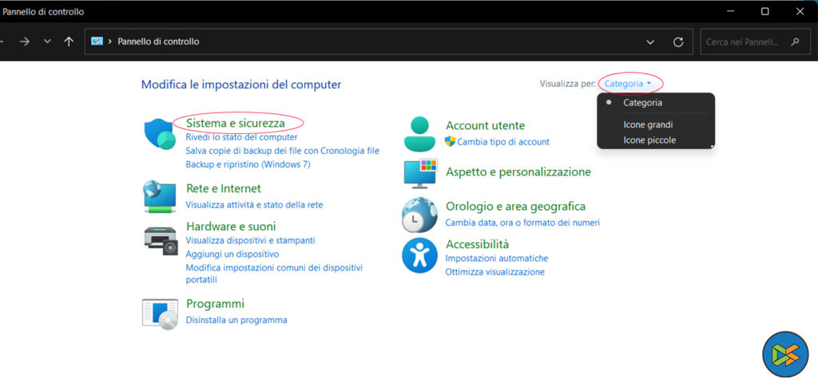Click Cambia tipo di account
This screenshot has height=386, width=818.
click(503, 142)
